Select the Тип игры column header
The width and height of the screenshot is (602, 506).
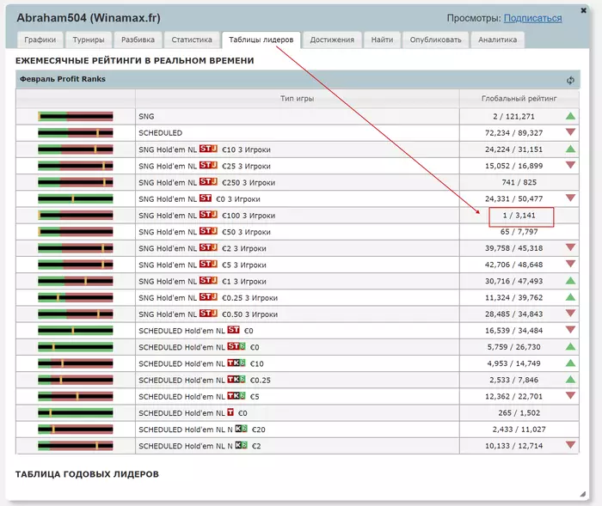pos(298,99)
